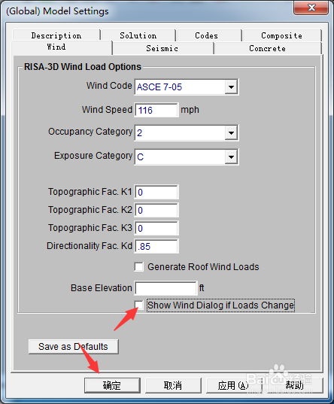Click the Wind Speed input field
Screen dimensions: 334x404
156,110
